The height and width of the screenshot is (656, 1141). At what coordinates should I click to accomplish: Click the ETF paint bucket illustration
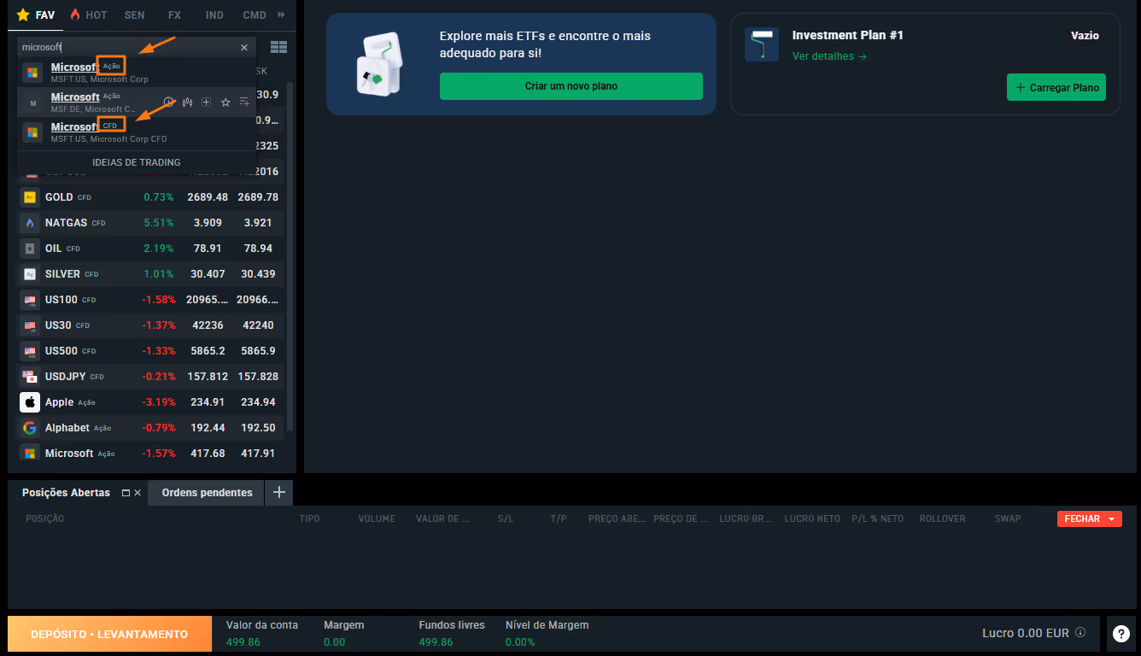[x=379, y=63]
